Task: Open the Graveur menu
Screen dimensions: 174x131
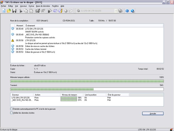Action: click(23, 6)
